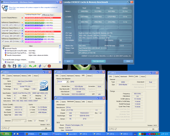Screen dimensions: 170x136
Task: Click the scroll up arrow in Sandra results list
Action: coord(60,46)
